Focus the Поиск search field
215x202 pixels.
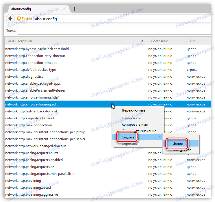pos(114,30)
